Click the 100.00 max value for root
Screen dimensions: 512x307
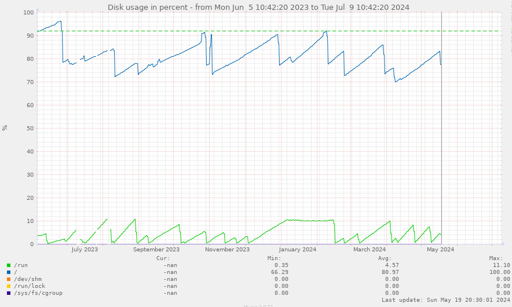coord(499,272)
